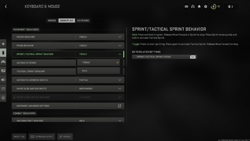250x141 pixels.
Task: Open the headset voice channels icon
Action: pos(193,6)
